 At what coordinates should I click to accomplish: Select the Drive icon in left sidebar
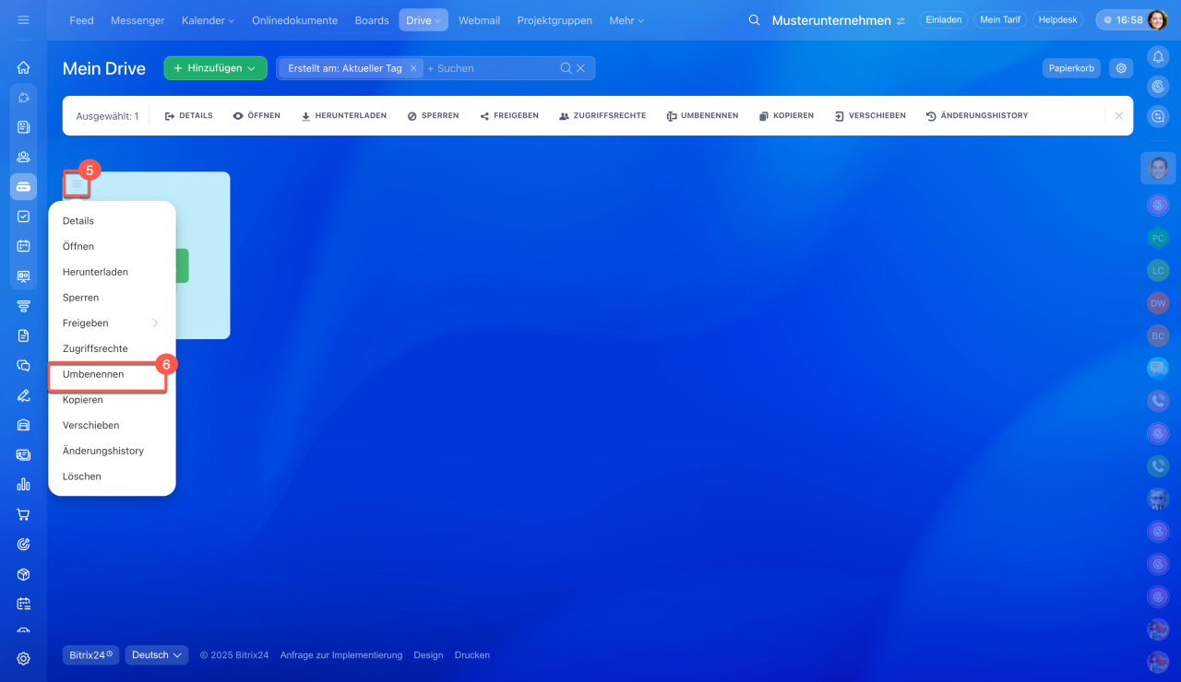tap(23, 186)
